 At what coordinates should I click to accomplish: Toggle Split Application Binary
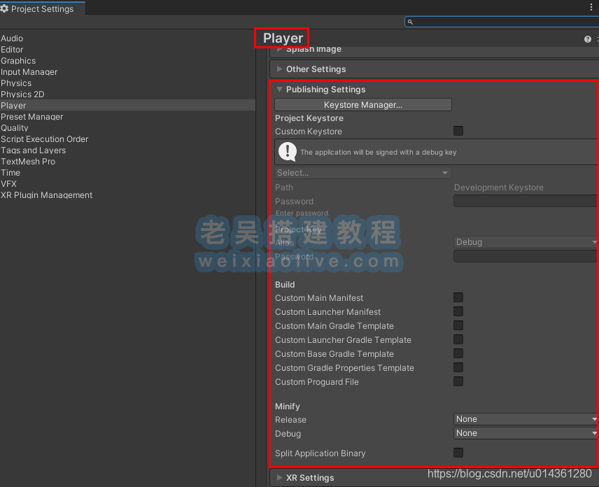tap(458, 453)
